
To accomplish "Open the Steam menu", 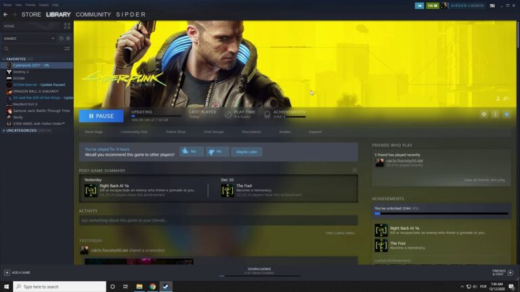I will 7,5.
